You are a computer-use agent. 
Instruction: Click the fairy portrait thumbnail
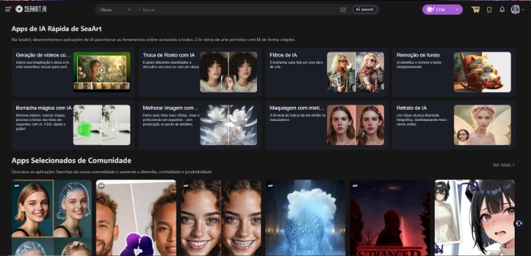click(x=482, y=124)
